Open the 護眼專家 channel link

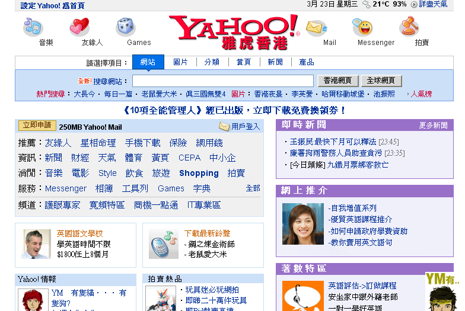(63, 205)
